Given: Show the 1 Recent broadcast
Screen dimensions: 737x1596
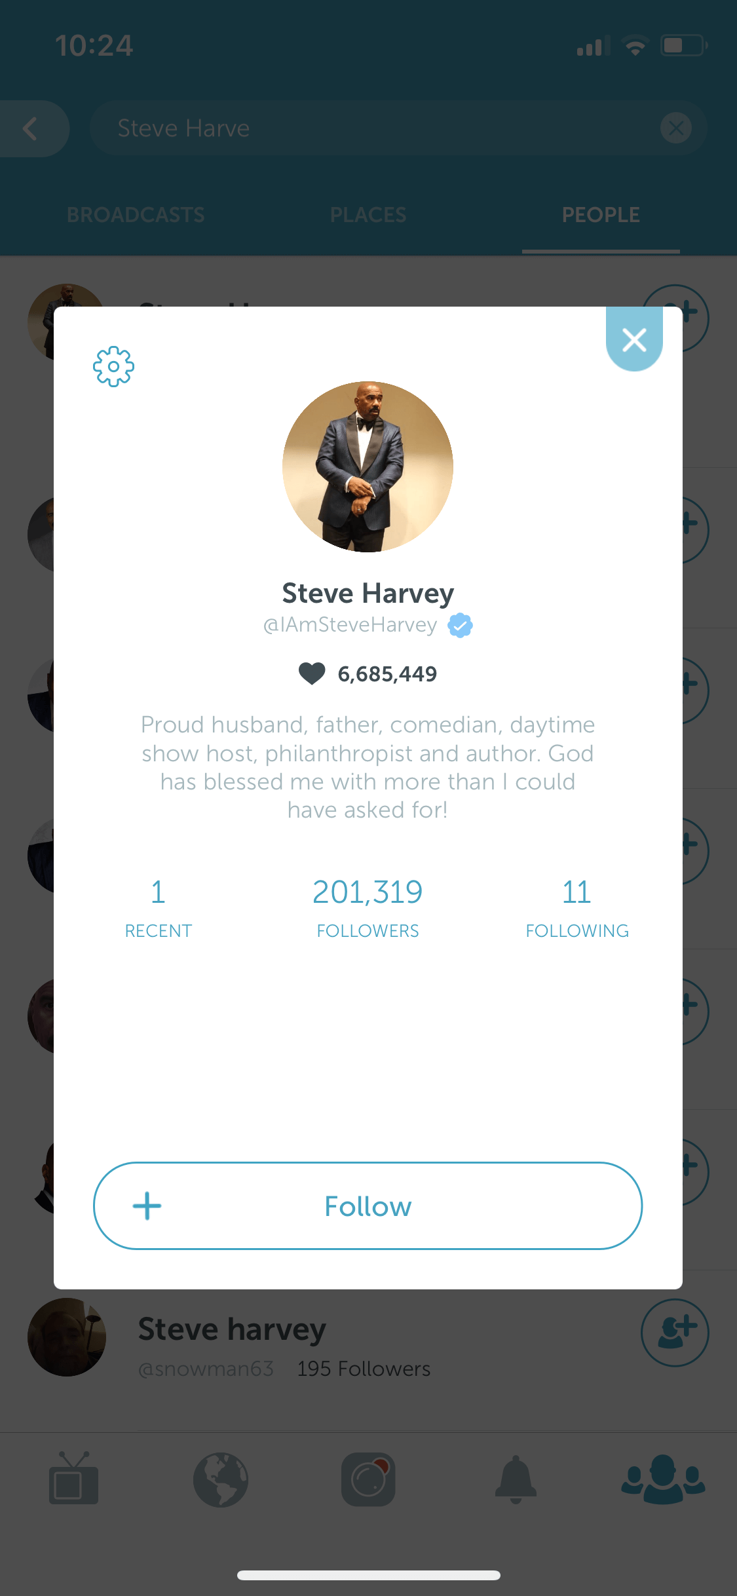Looking at the screenshot, I should pyautogui.click(x=158, y=907).
